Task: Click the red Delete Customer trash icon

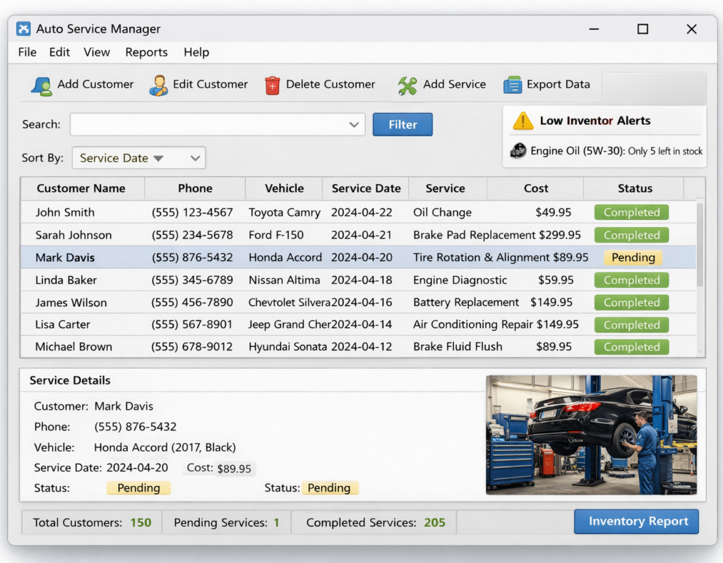Action: [x=272, y=85]
